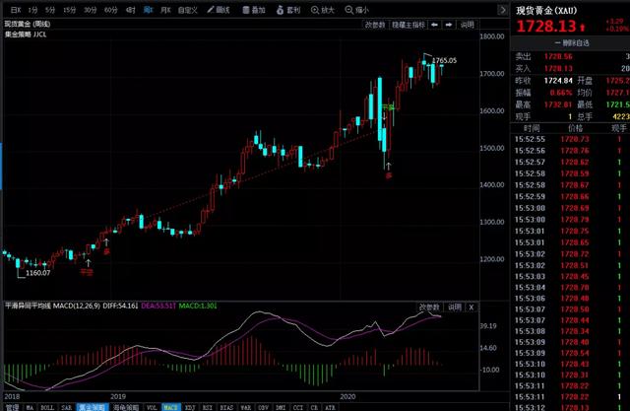Open the 管理 indicator management menu
The height and width of the screenshot is (411, 630).
(x=11, y=405)
